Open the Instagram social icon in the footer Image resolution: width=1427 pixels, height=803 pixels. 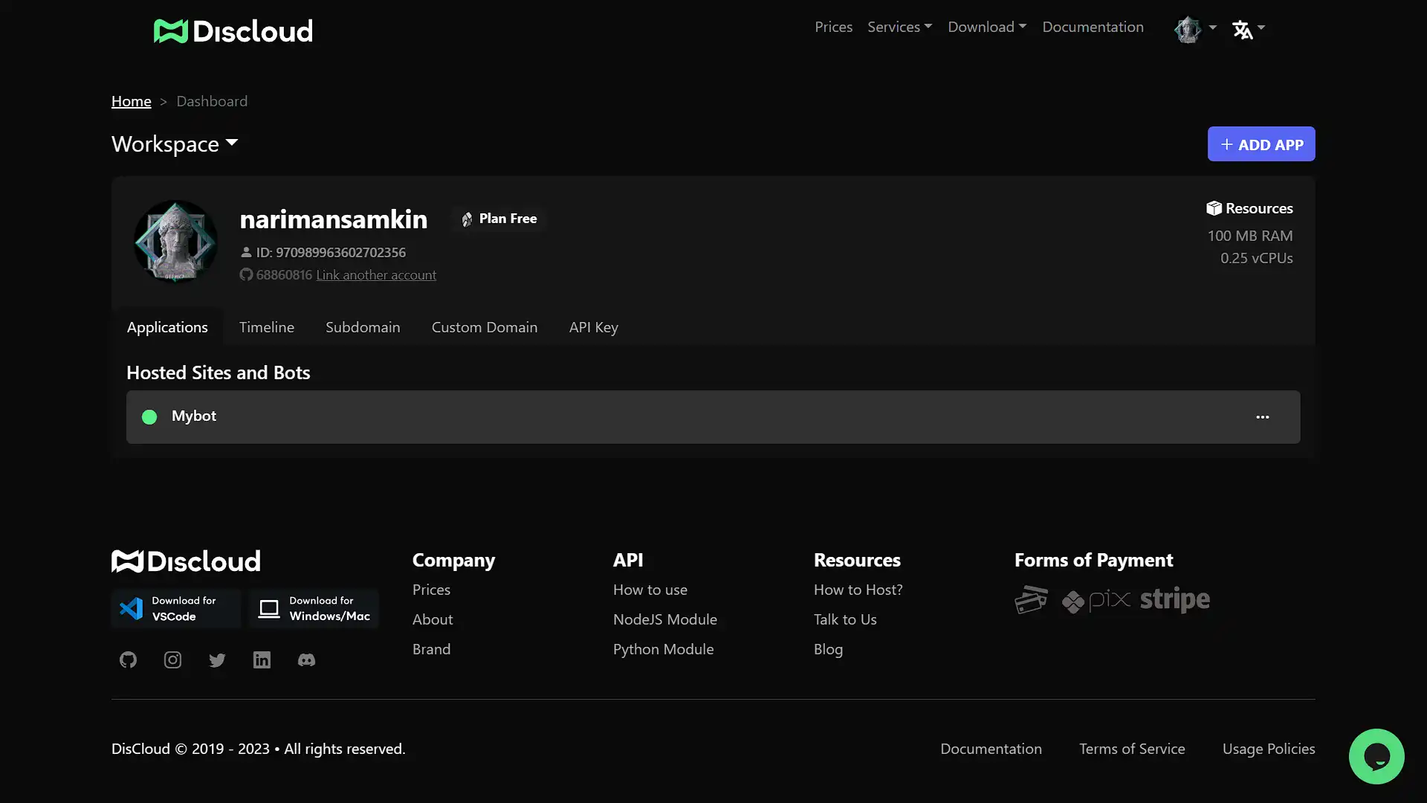(172, 660)
